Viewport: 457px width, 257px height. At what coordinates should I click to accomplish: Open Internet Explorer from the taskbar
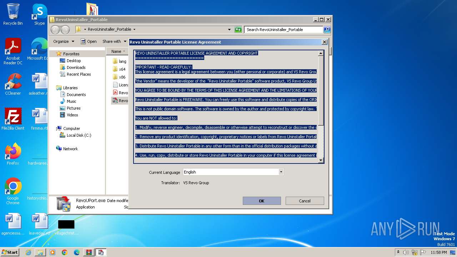pyautogui.click(x=28, y=252)
